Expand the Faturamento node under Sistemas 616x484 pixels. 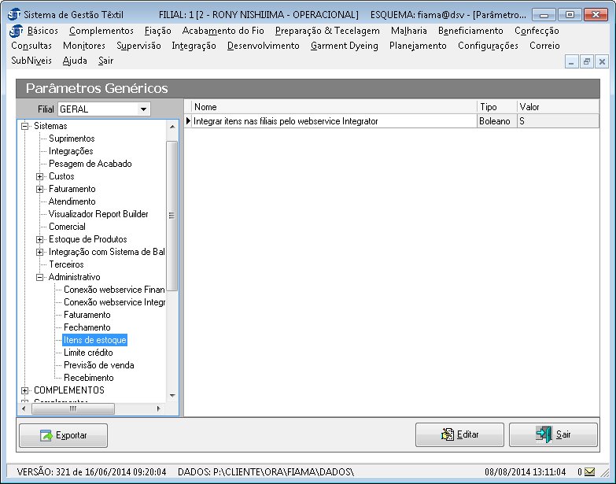40,189
